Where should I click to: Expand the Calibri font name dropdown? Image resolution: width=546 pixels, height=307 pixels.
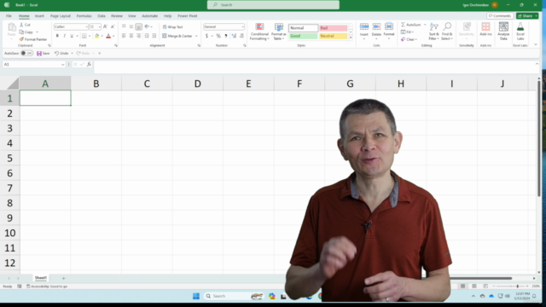coord(86,26)
